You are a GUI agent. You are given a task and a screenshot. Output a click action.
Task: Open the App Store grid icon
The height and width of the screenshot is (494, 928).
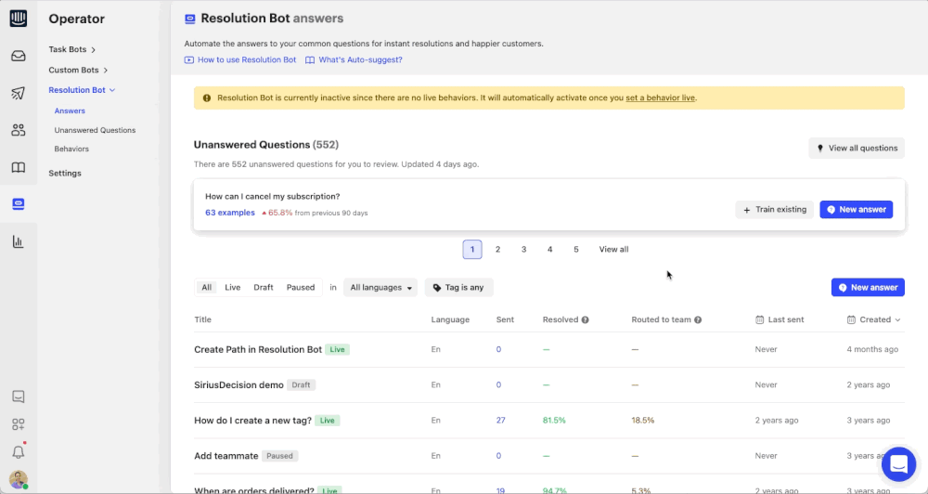click(x=18, y=424)
